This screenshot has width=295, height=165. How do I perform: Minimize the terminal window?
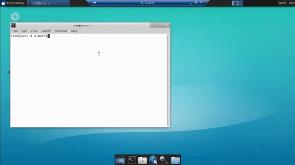click(158, 25)
